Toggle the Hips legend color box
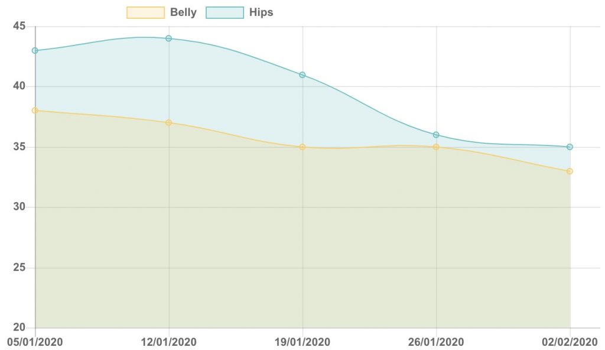 click(225, 12)
